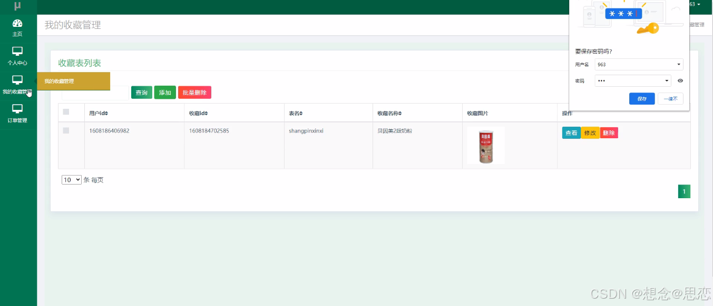Click 一律不 never save button
713x306 pixels.
pyautogui.click(x=670, y=99)
